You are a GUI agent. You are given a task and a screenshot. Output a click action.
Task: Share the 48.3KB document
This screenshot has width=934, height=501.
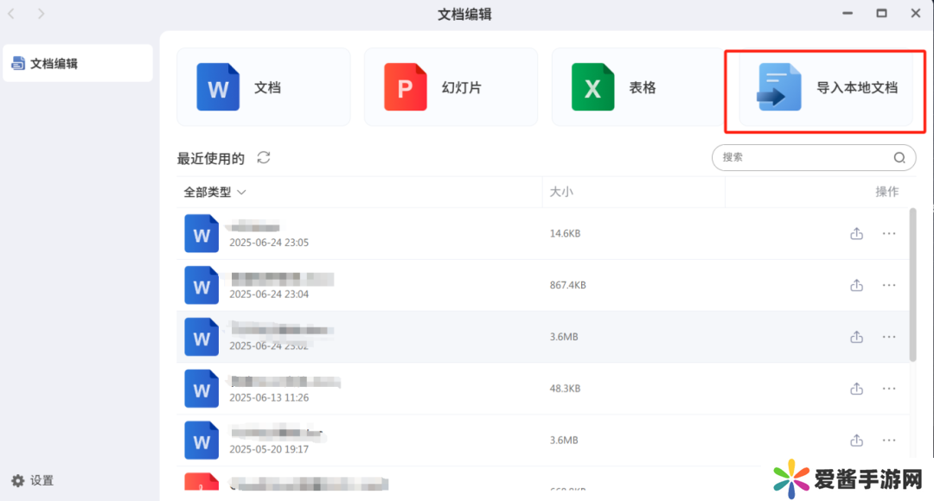pyautogui.click(x=856, y=389)
